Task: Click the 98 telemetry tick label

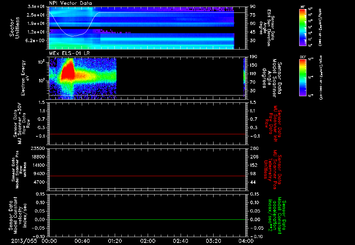Action: pos(253,174)
